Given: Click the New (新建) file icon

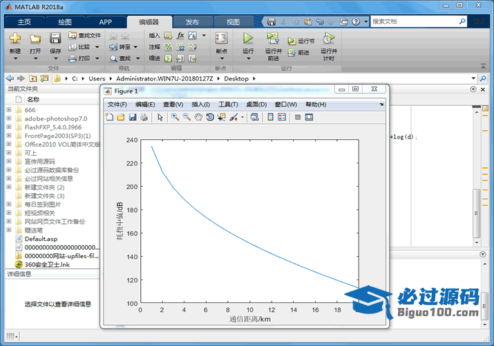Looking at the screenshot, I should [15, 38].
